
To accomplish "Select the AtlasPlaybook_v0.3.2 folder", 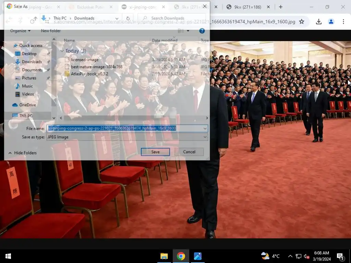I will pos(89,74).
